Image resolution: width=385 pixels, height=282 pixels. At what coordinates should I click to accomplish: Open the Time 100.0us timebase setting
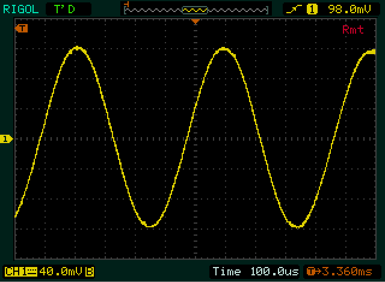(255, 272)
